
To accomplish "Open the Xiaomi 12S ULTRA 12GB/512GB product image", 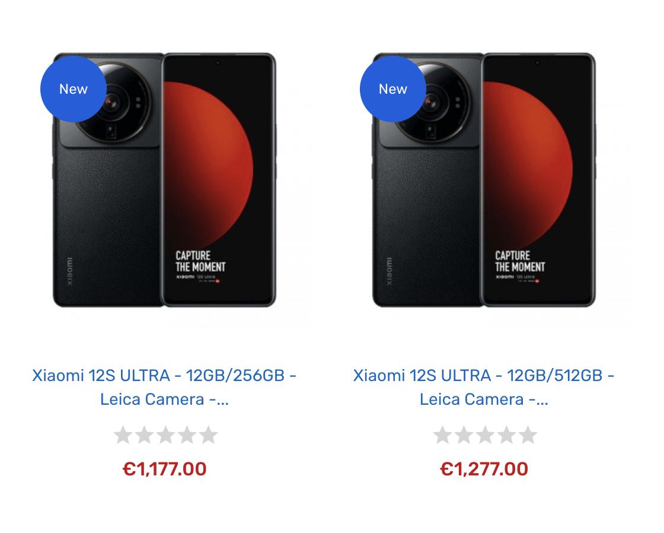I will tap(484, 180).
